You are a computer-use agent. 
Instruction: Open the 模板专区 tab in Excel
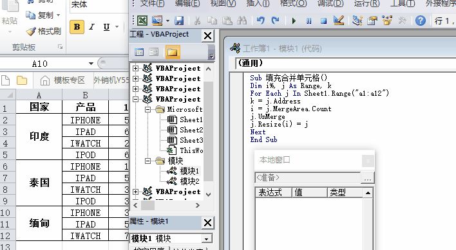(63, 80)
